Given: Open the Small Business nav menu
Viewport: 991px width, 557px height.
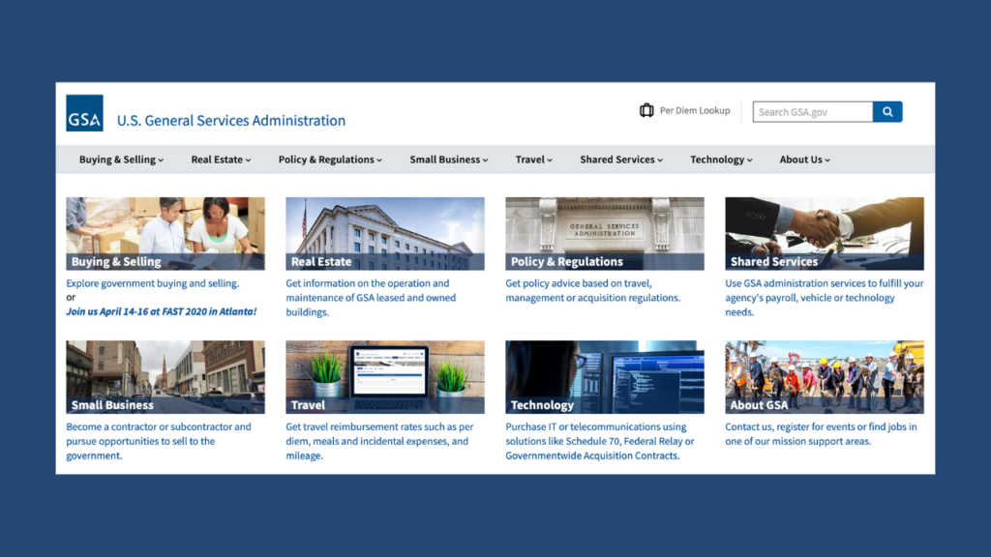Looking at the screenshot, I should 448,160.
